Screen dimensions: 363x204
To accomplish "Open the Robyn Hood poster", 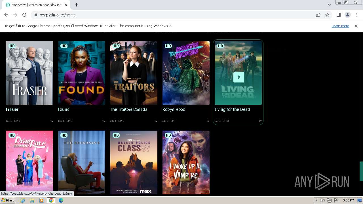I will tap(186, 73).
